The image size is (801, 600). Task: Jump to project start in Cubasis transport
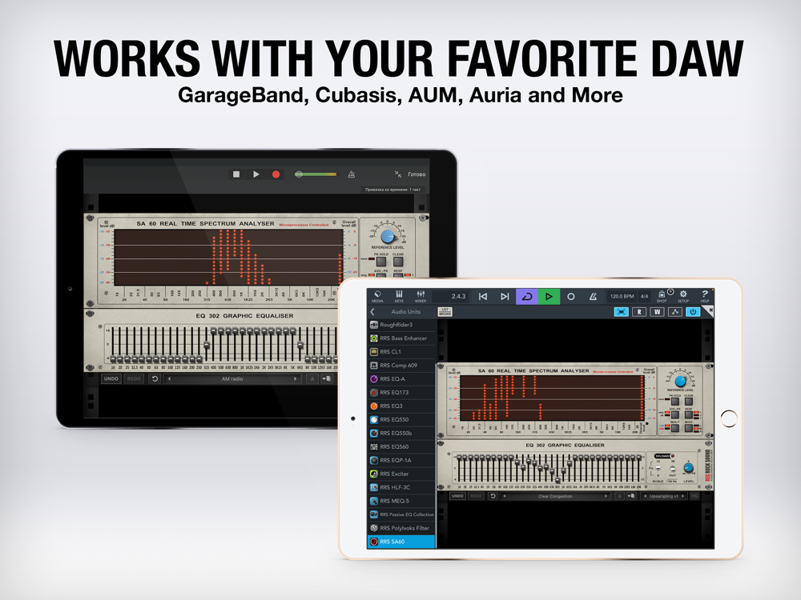483,297
